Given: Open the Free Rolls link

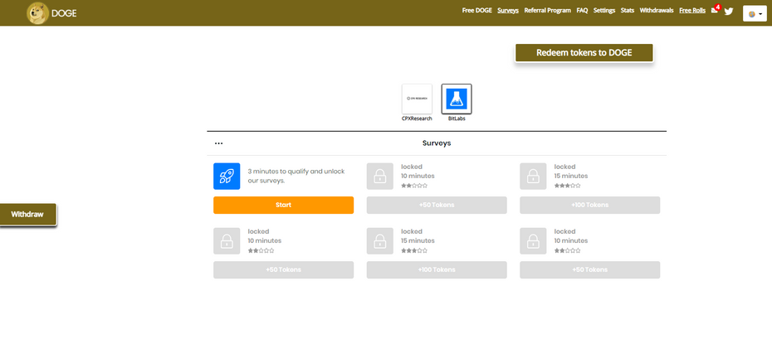Looking at the screenshot, I should pos(692,10).
